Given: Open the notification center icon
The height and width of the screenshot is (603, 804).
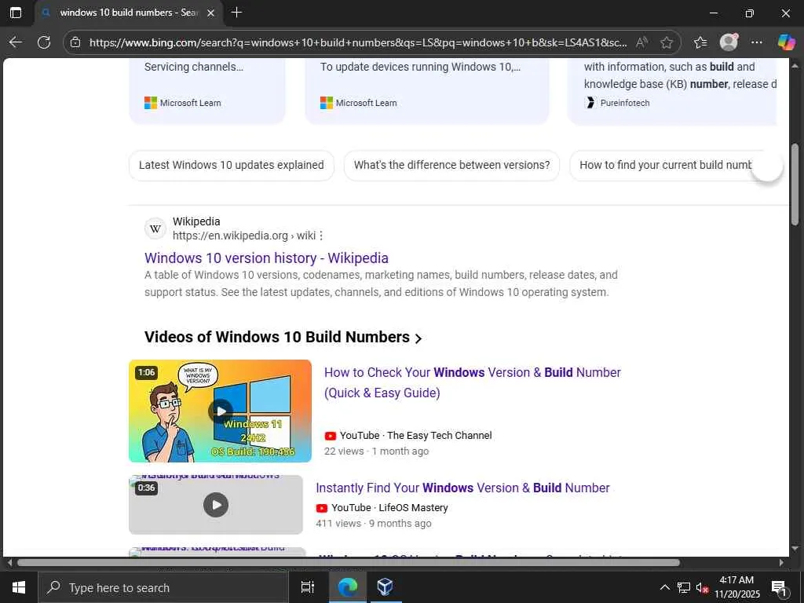Looking at the screenshot, I should 778,587.
